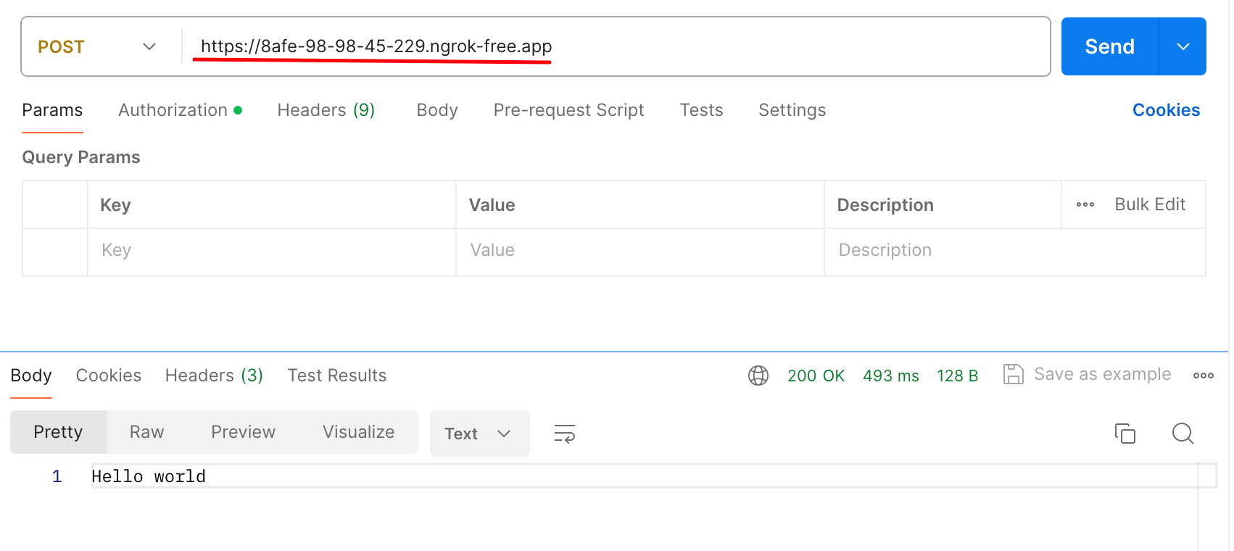Open search in response with magnifier icon
Image resolution: width=1234 pixels, height=551 pixels.
coord(1183,434)
